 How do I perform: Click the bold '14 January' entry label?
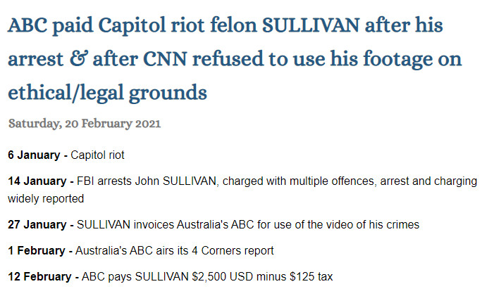pyautogui.click(x=37, y=181)
